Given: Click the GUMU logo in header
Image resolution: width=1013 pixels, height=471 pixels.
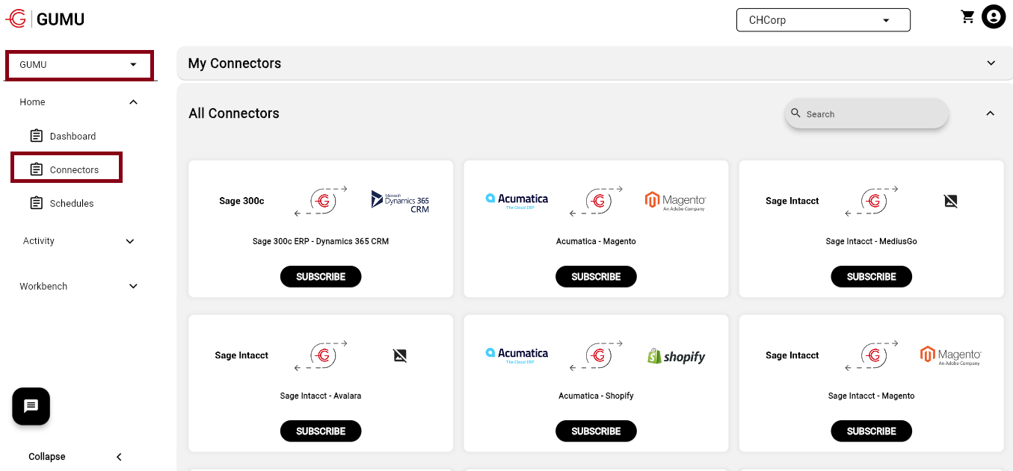Looking at the screenshot, I should coord(45,19).
